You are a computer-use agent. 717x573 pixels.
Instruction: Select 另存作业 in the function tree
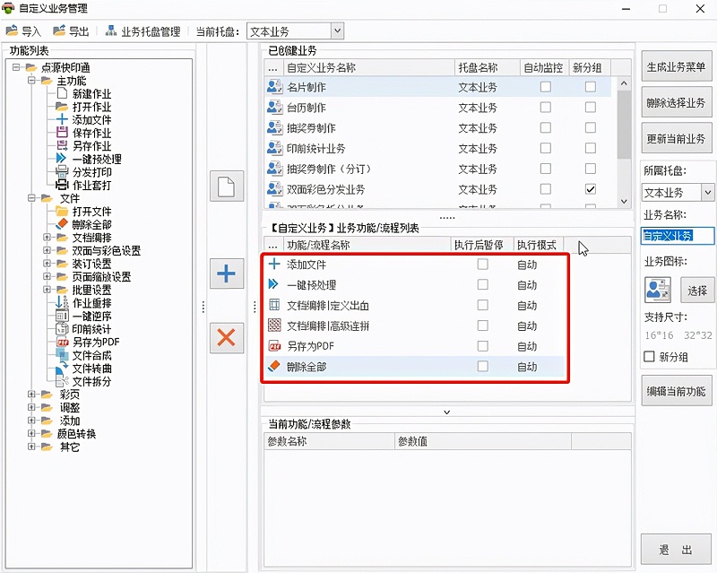(x=91, y=146)
